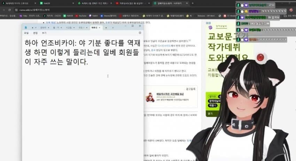Click the 광고등록 ad registration link
The width and height of the screenshot is (296, 161).
pyautogui.click(x=191, y=89)
